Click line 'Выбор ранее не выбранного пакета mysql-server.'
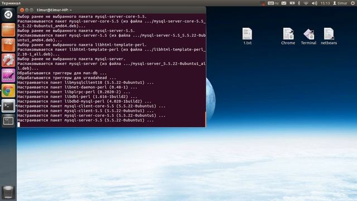This screenshot has height=201, width=357. (71, 59)
